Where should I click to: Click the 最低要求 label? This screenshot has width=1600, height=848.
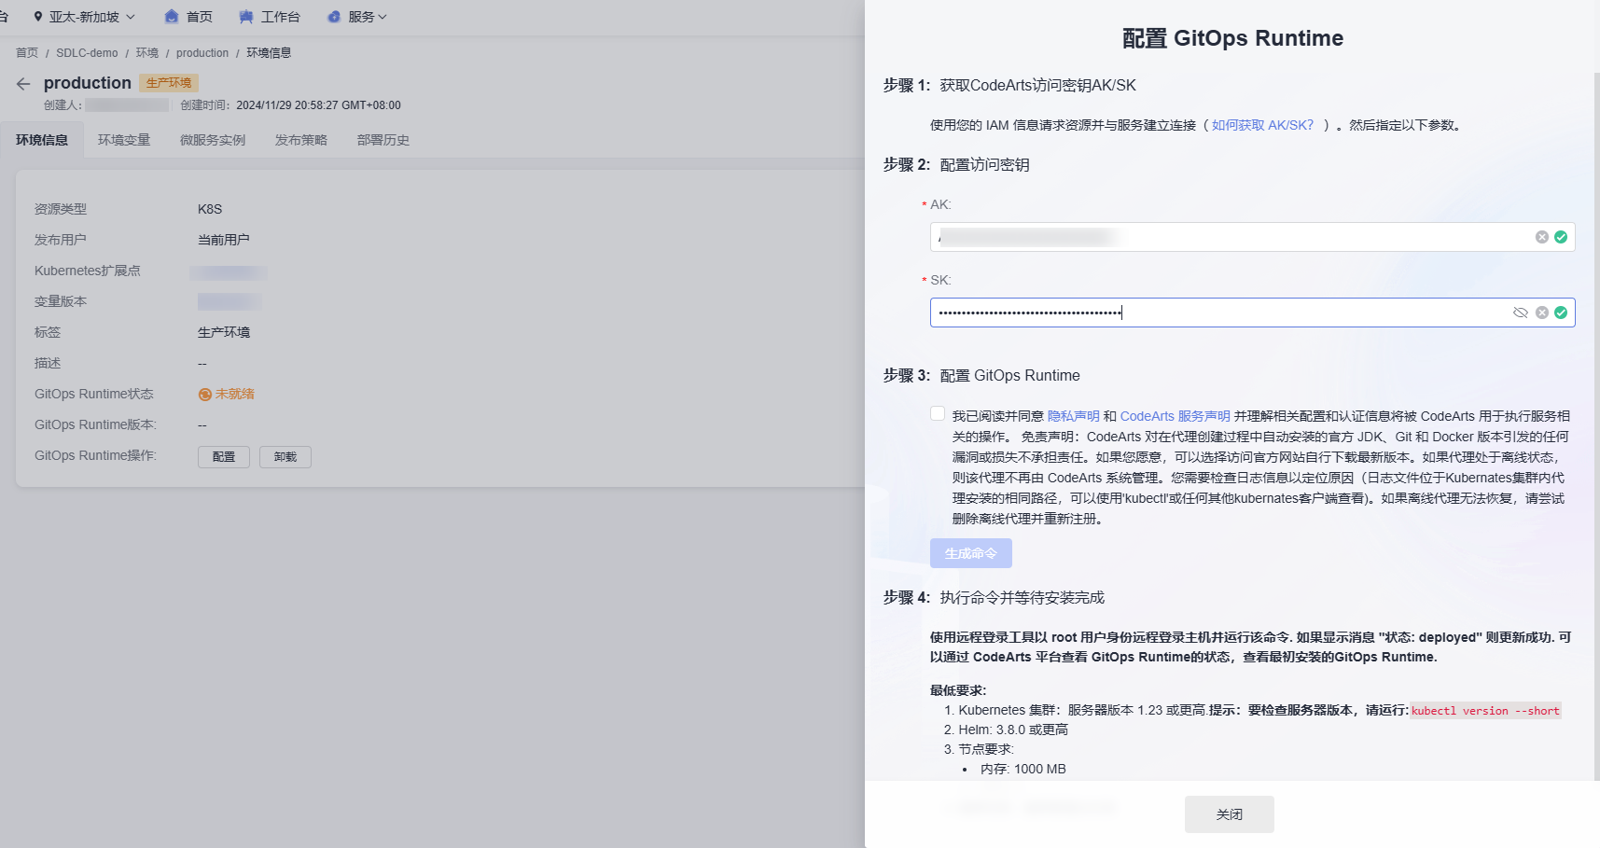[x=958, y=690]
